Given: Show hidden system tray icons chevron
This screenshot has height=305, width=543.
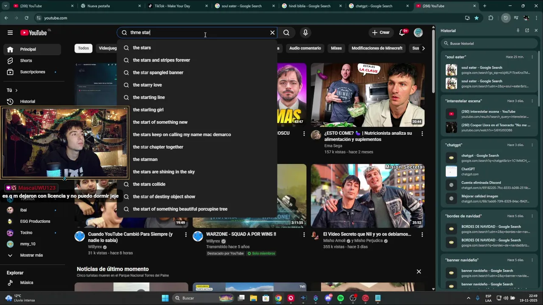Looking at the screenshot, I should pos(468,298).
